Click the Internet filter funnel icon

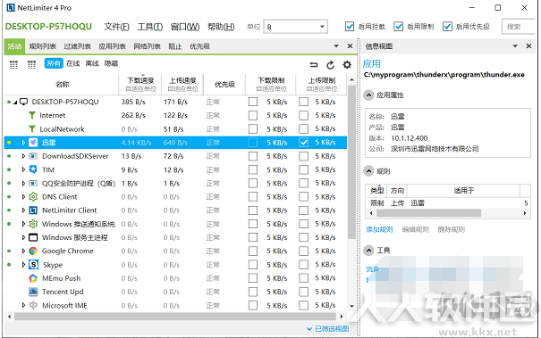pos(31,115)
